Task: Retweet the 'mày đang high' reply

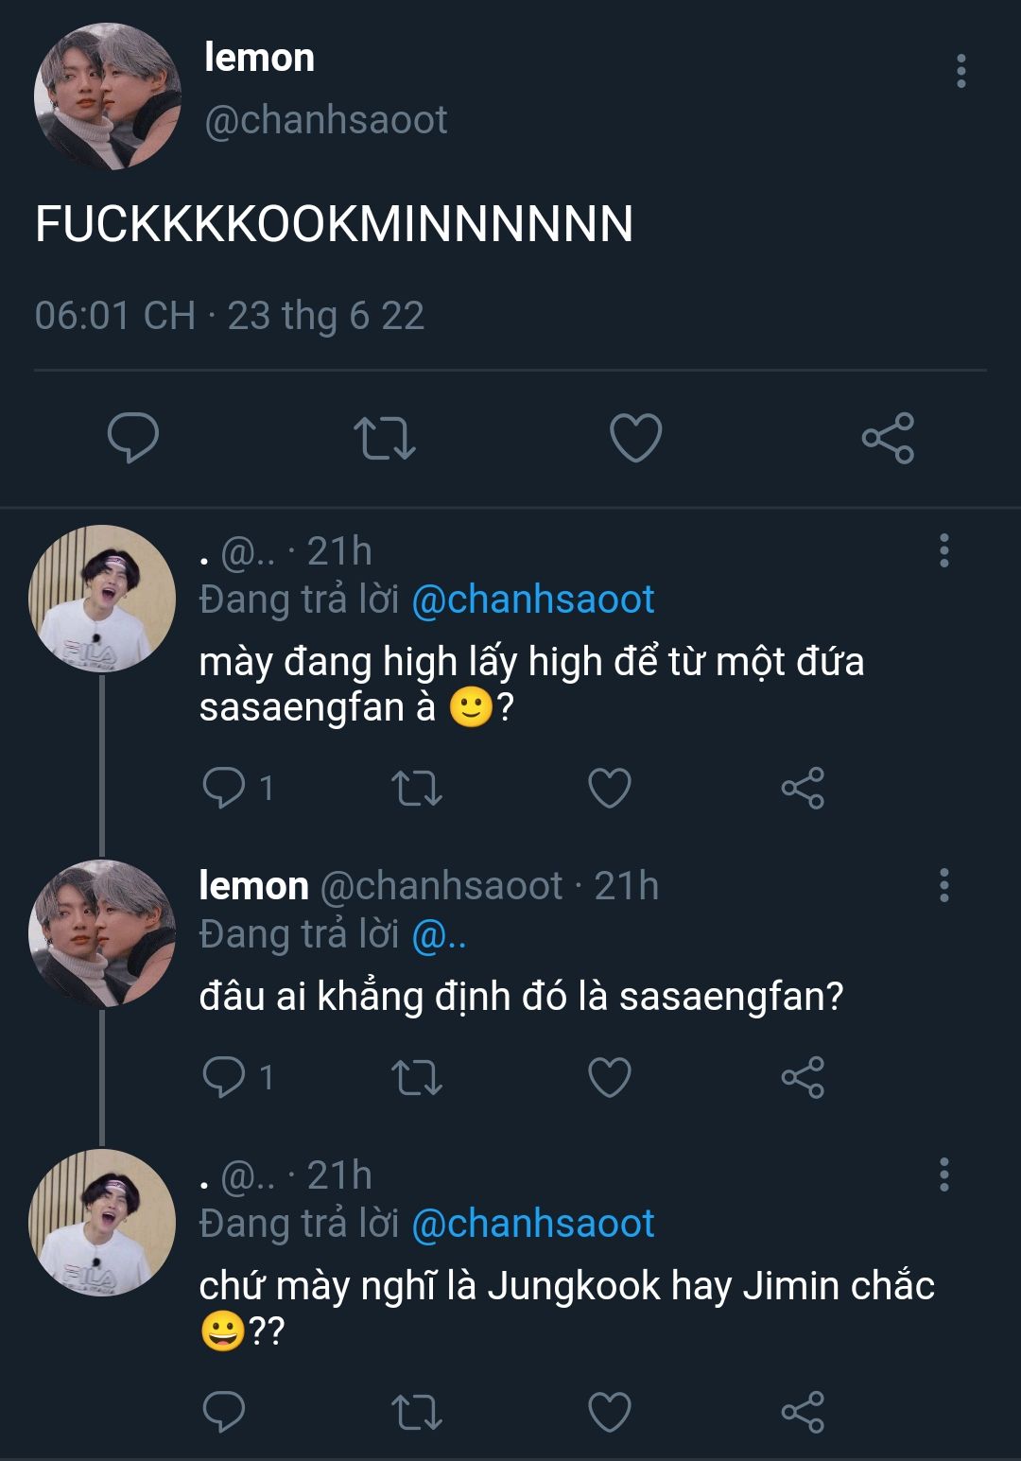Action: [x=417, y=788]
